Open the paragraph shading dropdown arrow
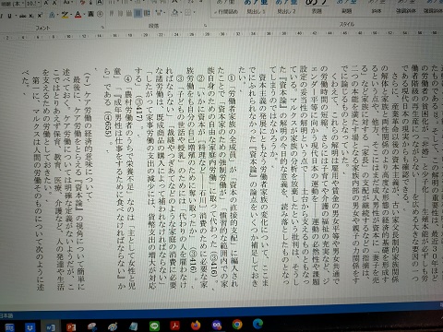 point(180,13)
